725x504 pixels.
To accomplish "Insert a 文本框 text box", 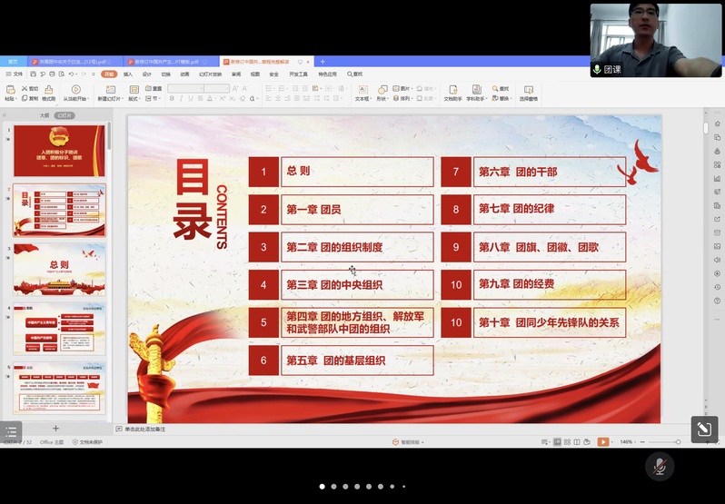I will pyautogui.click(x=362, y=91).
